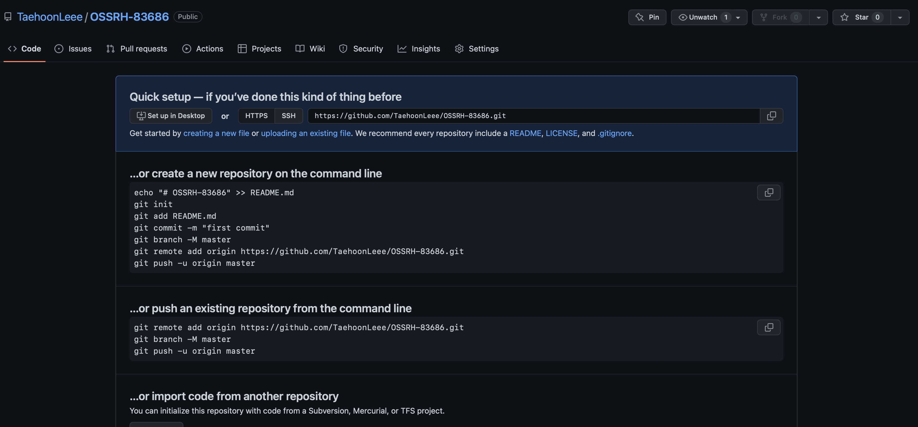Click the watcher count 1 badge
Viewport: 918px width, 427px height.
(x=726, y=17)
